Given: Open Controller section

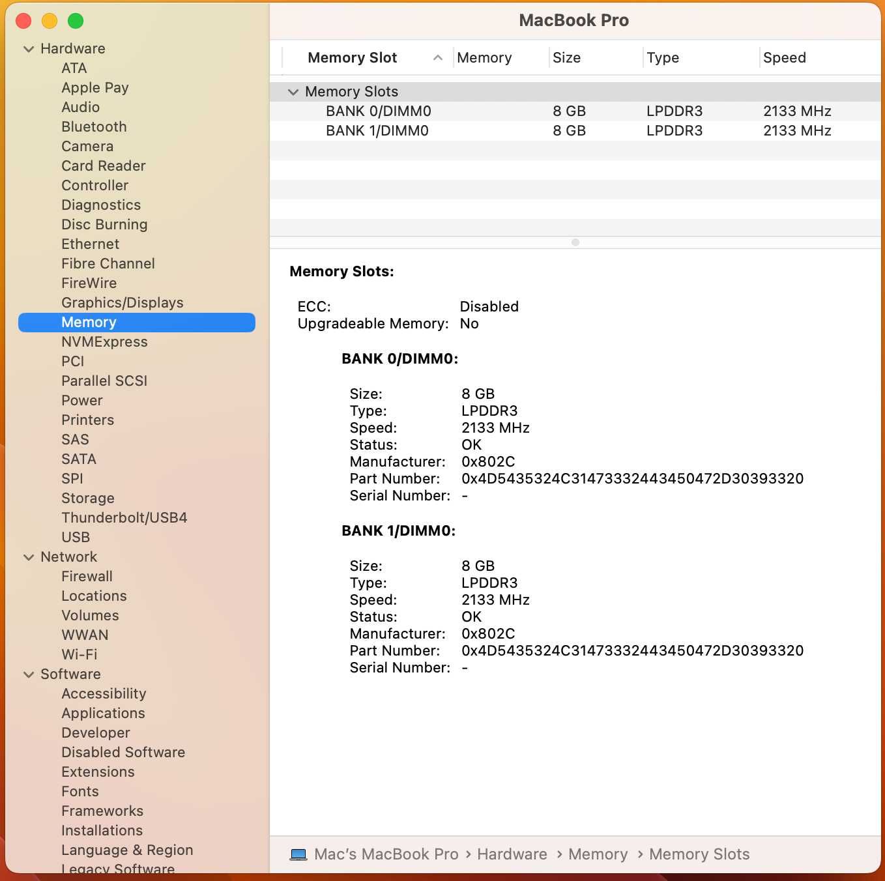Looking at the screenshot, I should tap(95, 186).
